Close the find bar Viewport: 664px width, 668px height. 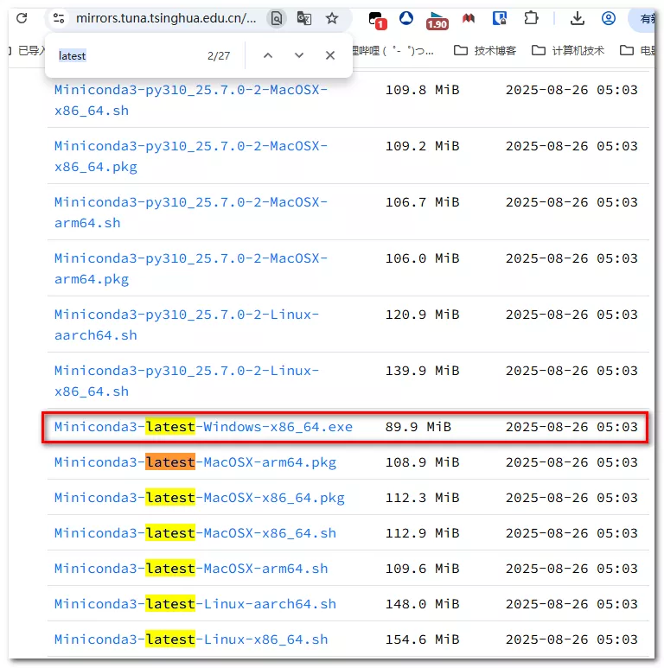click(x=330, y=55)
